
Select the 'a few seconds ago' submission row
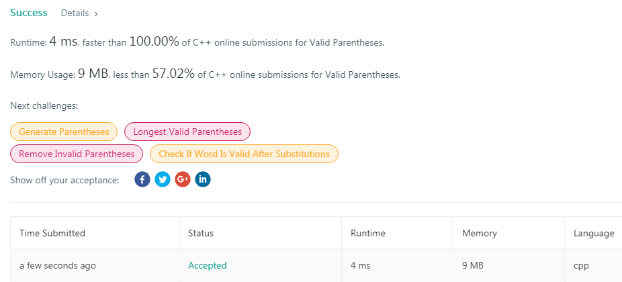click(58, 265)
